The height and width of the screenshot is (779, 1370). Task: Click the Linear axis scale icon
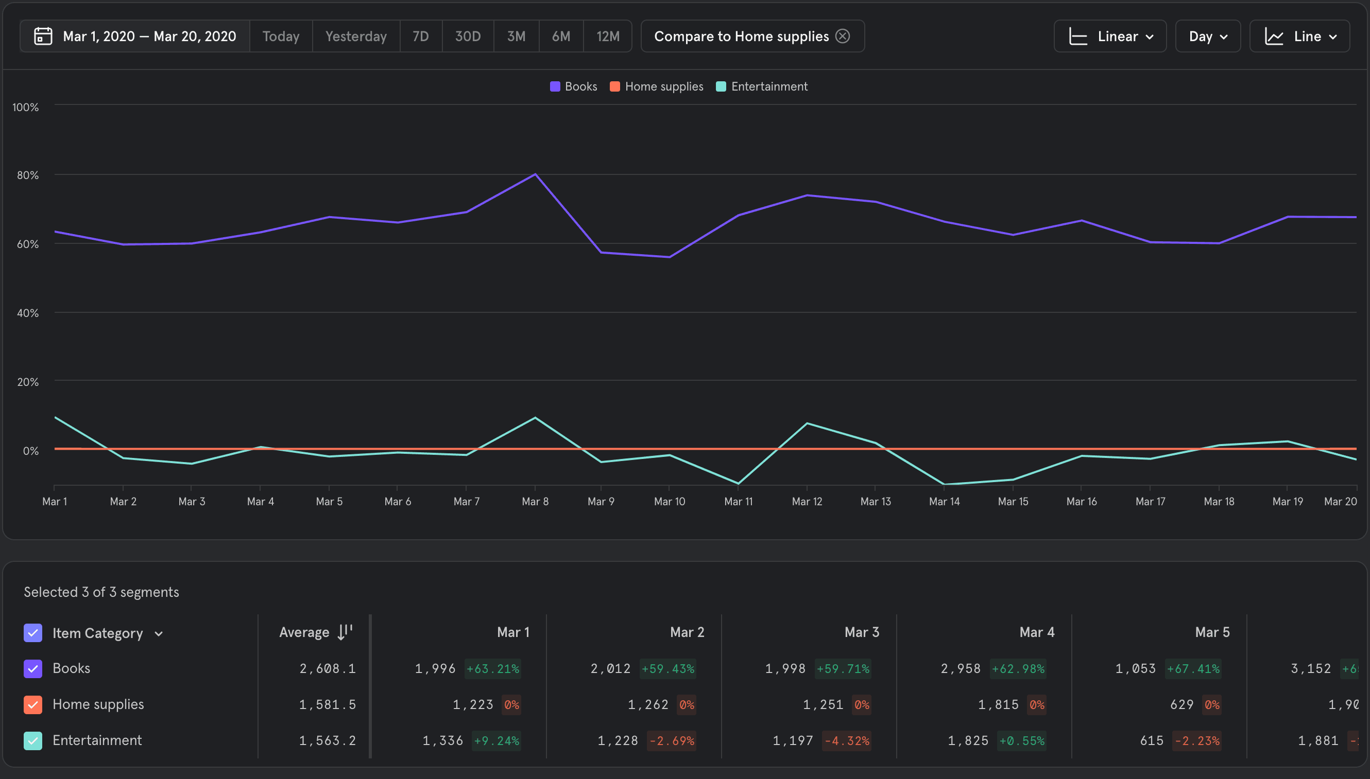(1077, 37)
